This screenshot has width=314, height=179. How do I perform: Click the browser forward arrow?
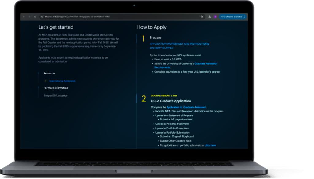tap(29, 17)
